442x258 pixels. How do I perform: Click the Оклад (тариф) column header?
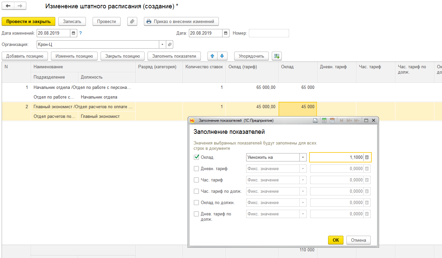(251, 67)
